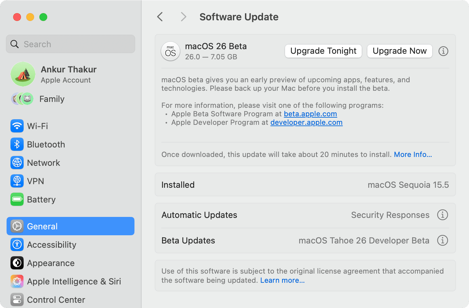Go back with the left chevron
Viewport: 469px width, 308px height.
[160, 17]
